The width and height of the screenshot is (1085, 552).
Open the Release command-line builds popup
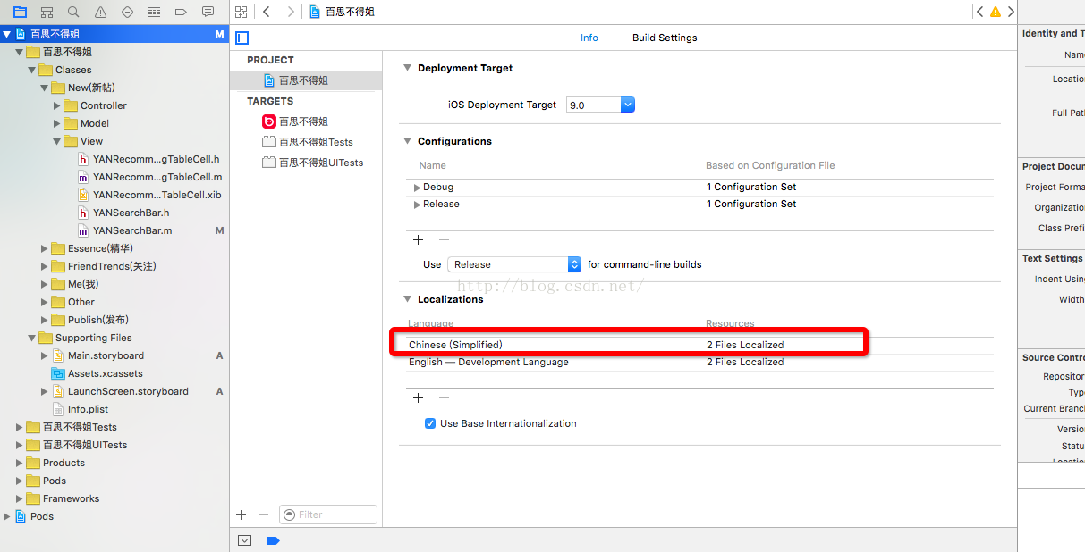coord(514,264)
